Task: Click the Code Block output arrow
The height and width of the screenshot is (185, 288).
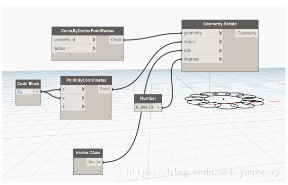Action: tap(37, 91)
